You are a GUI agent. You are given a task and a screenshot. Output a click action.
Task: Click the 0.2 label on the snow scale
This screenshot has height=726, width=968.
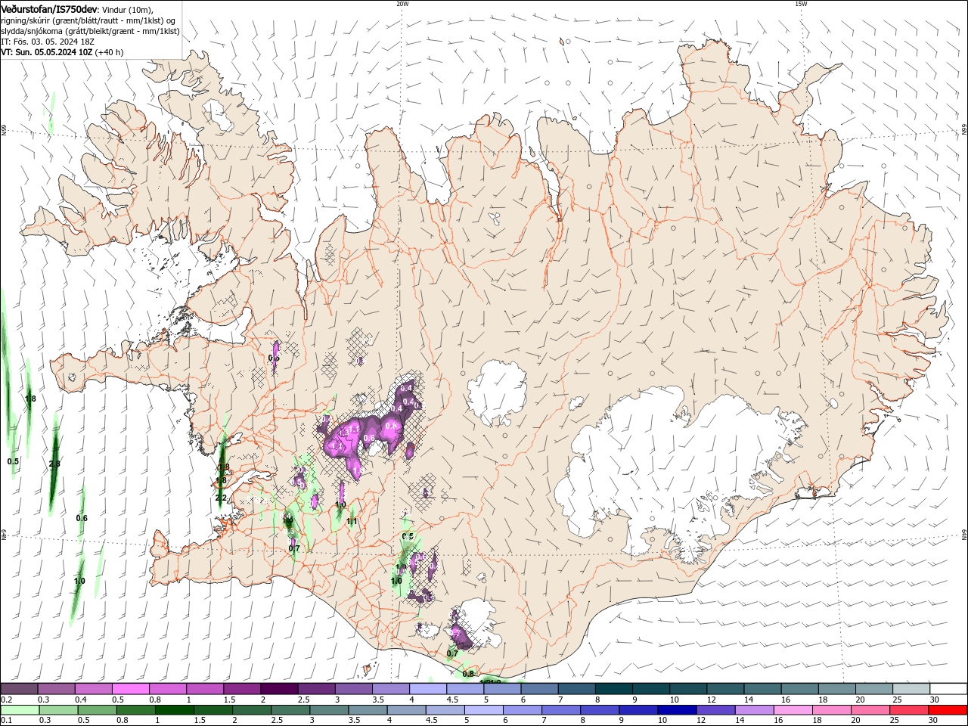[x=6, y=700]
